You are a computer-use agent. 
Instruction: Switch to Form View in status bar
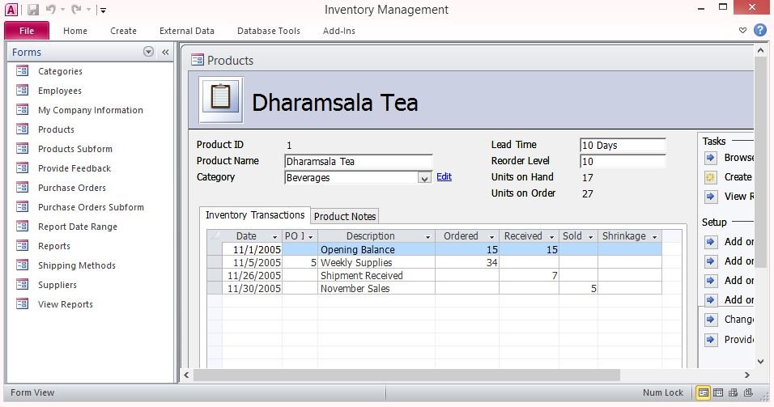click(704, 392)
